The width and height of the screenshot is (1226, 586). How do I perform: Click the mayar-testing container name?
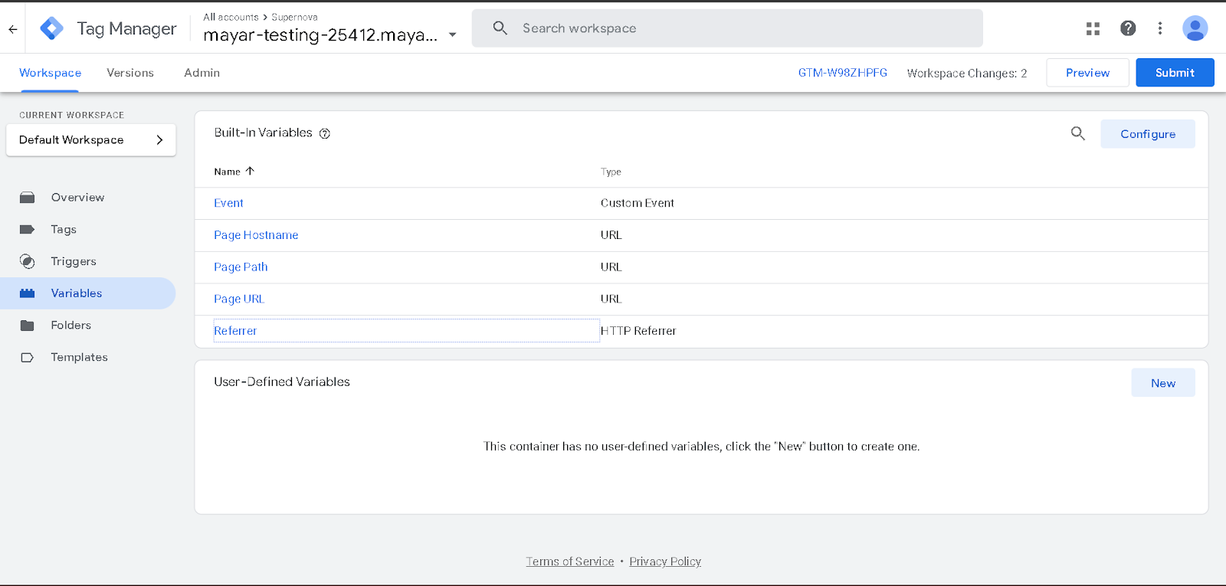(x=320, y=35)
